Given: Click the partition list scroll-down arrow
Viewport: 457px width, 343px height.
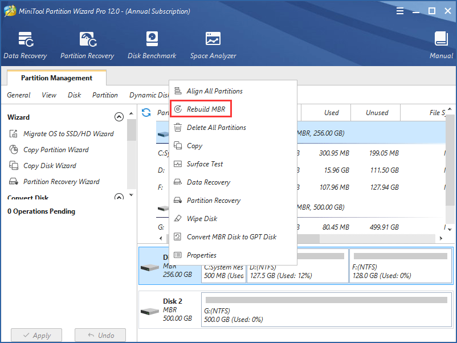Looking at the screenshot, I should (x=450, y=230).
